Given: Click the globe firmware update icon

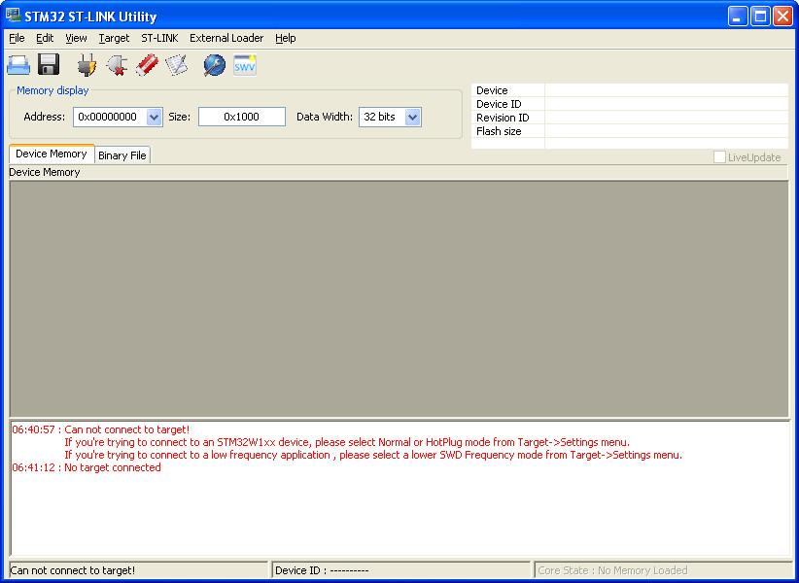Looking at the screenshot, I should pos(215,65).
